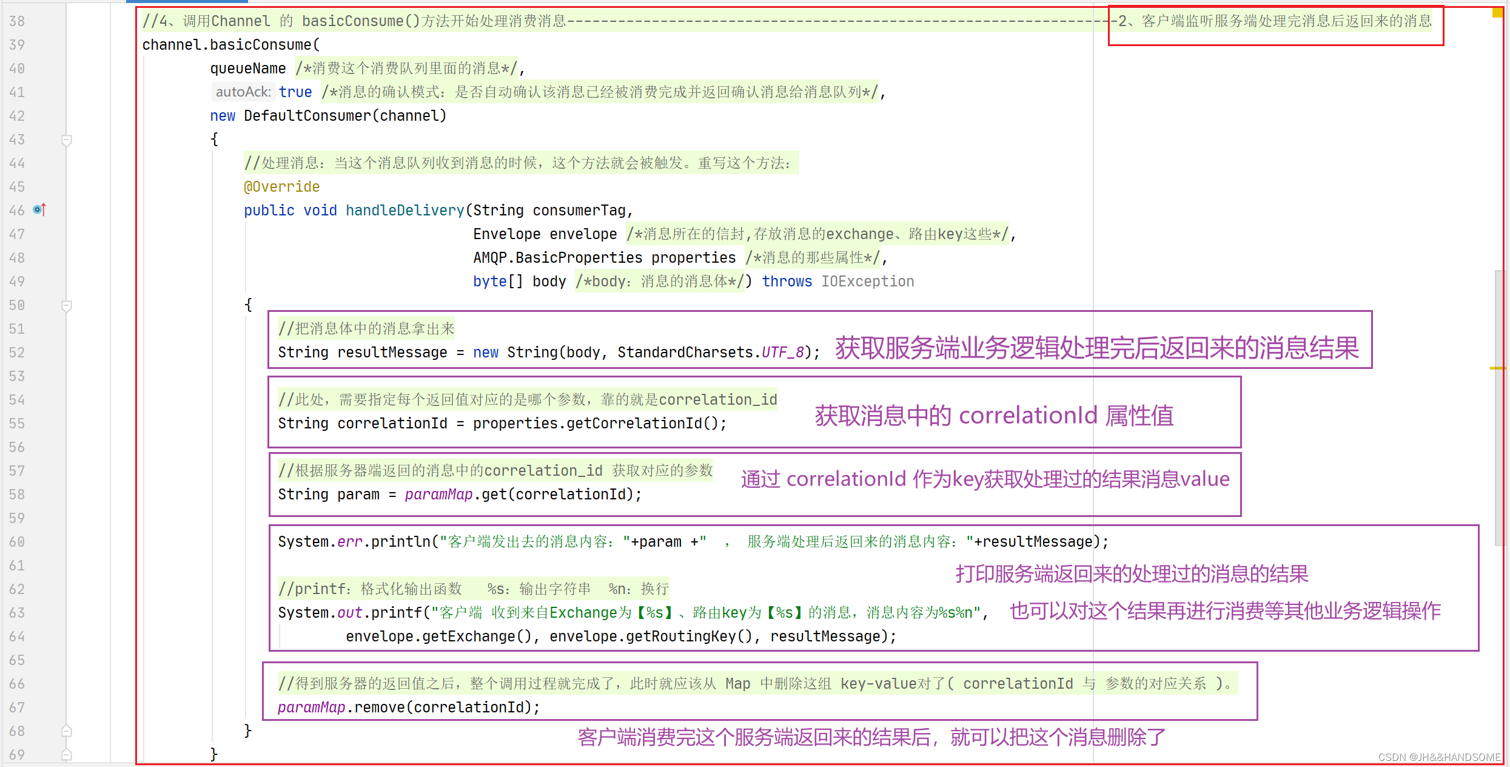Click the true value after autoAck
1510x767 pixels.
pyautogui.click(x=295, y=92)
